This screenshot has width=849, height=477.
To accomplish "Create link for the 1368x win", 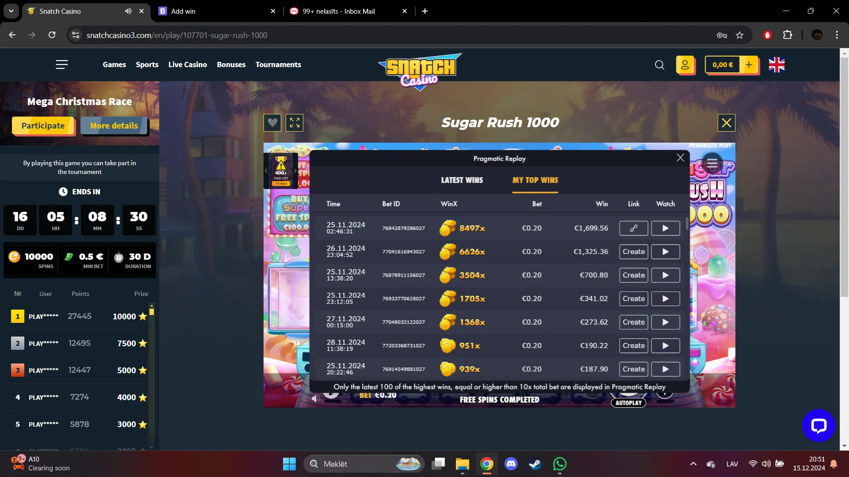I will 634,322.
